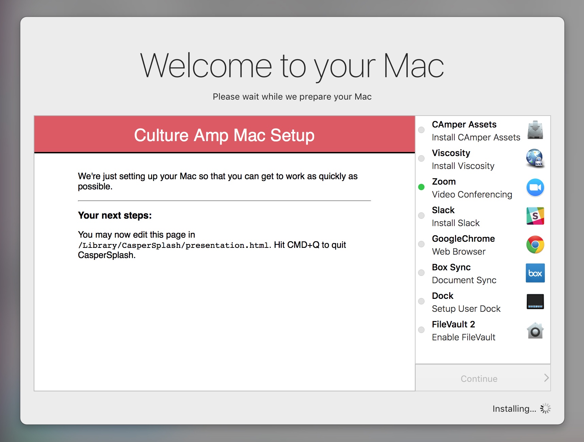The image size is (584, 442).
Task: Click the Culture Amp Mac Setup banner heading
Action: 224,135
